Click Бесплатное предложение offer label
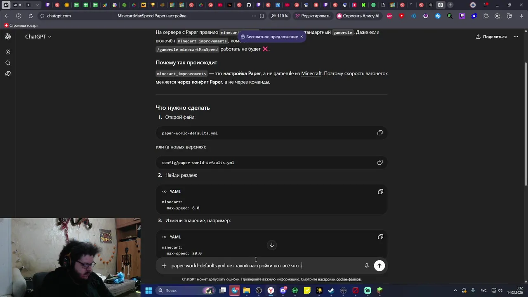The width and height of the screenshot is (528, 297). coord(272,37)
